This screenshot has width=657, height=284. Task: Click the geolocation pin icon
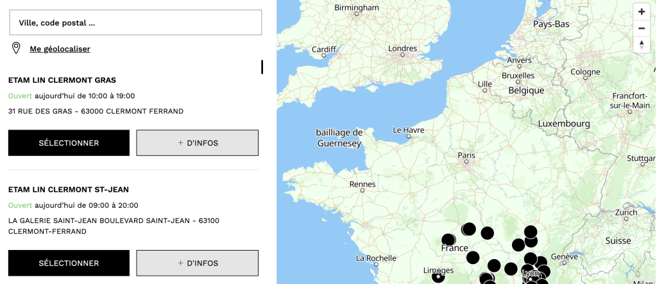(16, 48)
